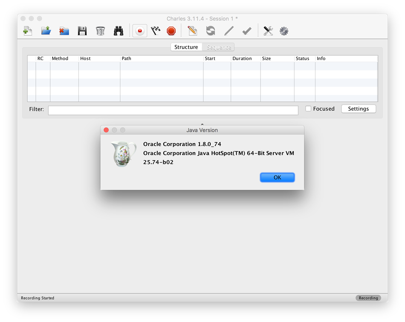The height and width of the screenshot is (322, 405).
Task: Toggle throttling with checkered flag icon
Action: (x=156, y=31)
